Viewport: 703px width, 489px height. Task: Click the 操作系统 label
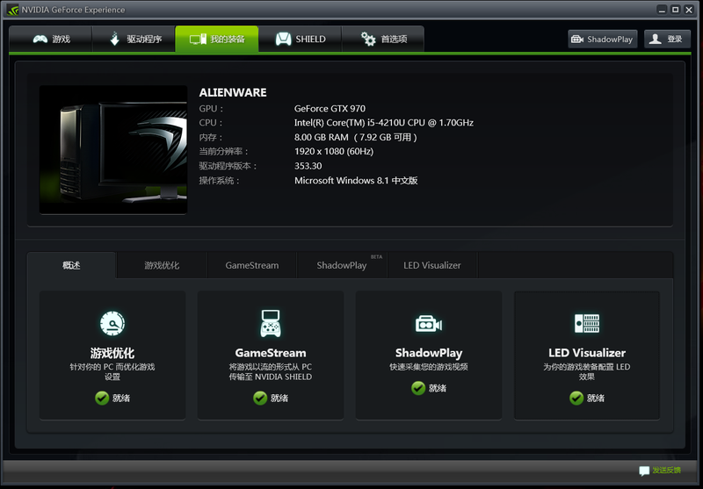tap(219, 181)
